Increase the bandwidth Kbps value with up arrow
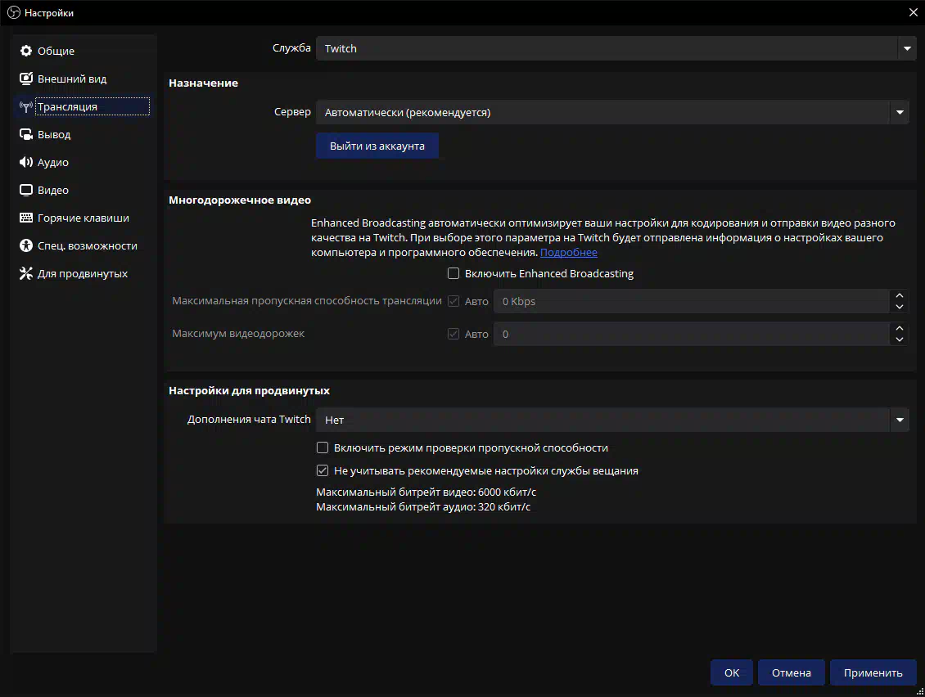 pos(899,295)
